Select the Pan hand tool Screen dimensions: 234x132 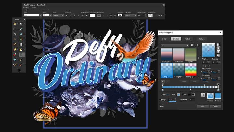[x=15, y=24]
